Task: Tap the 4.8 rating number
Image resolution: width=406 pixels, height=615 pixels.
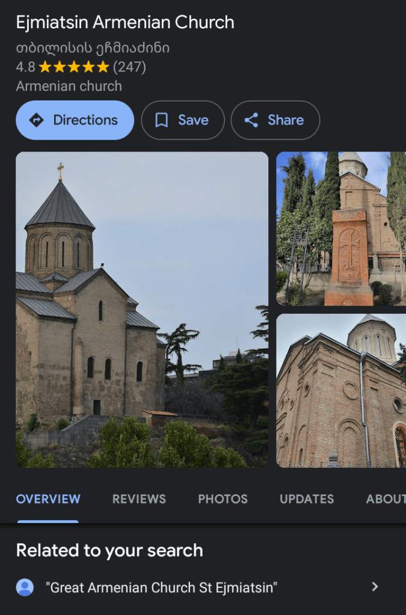Action: [x=25, y=67]
